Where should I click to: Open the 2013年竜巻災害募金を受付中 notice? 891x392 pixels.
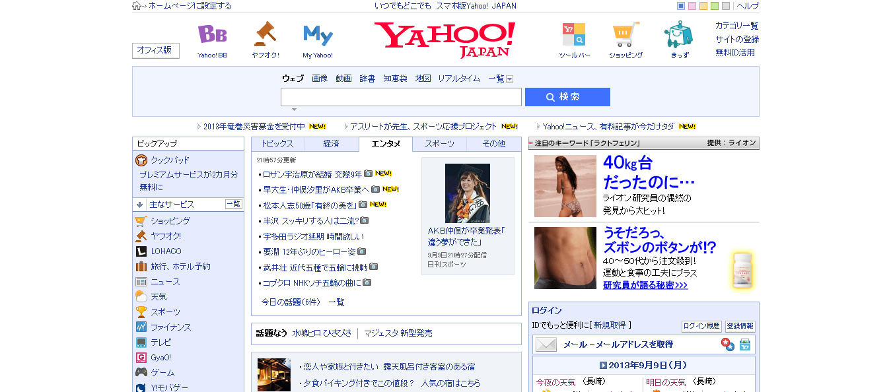(x=254, y=126)
